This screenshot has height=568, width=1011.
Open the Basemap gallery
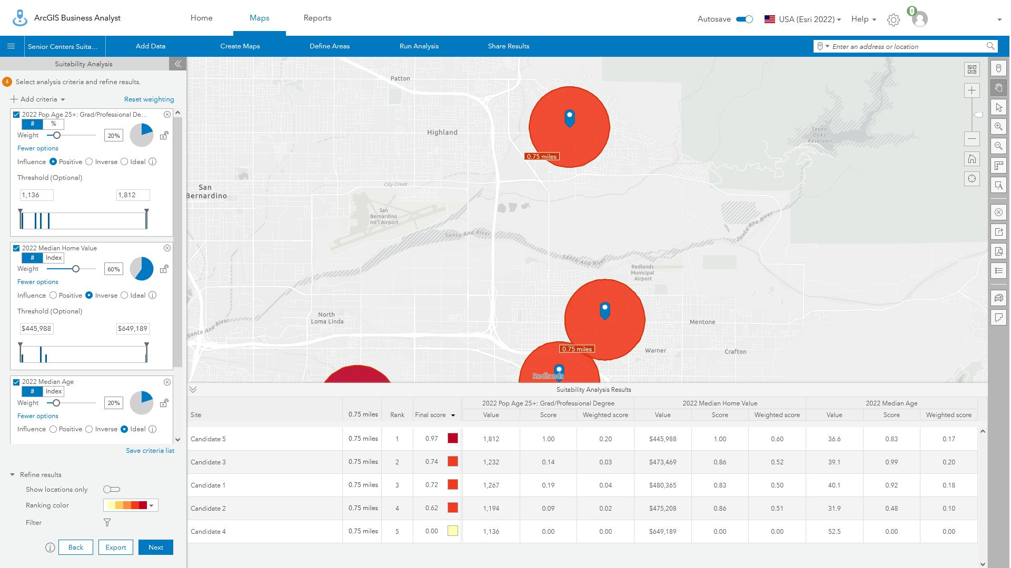click(x=972, y=68)
